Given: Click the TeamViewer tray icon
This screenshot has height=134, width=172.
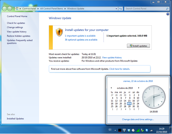Looking at the screenshot, I should click(x=147, y=130).
